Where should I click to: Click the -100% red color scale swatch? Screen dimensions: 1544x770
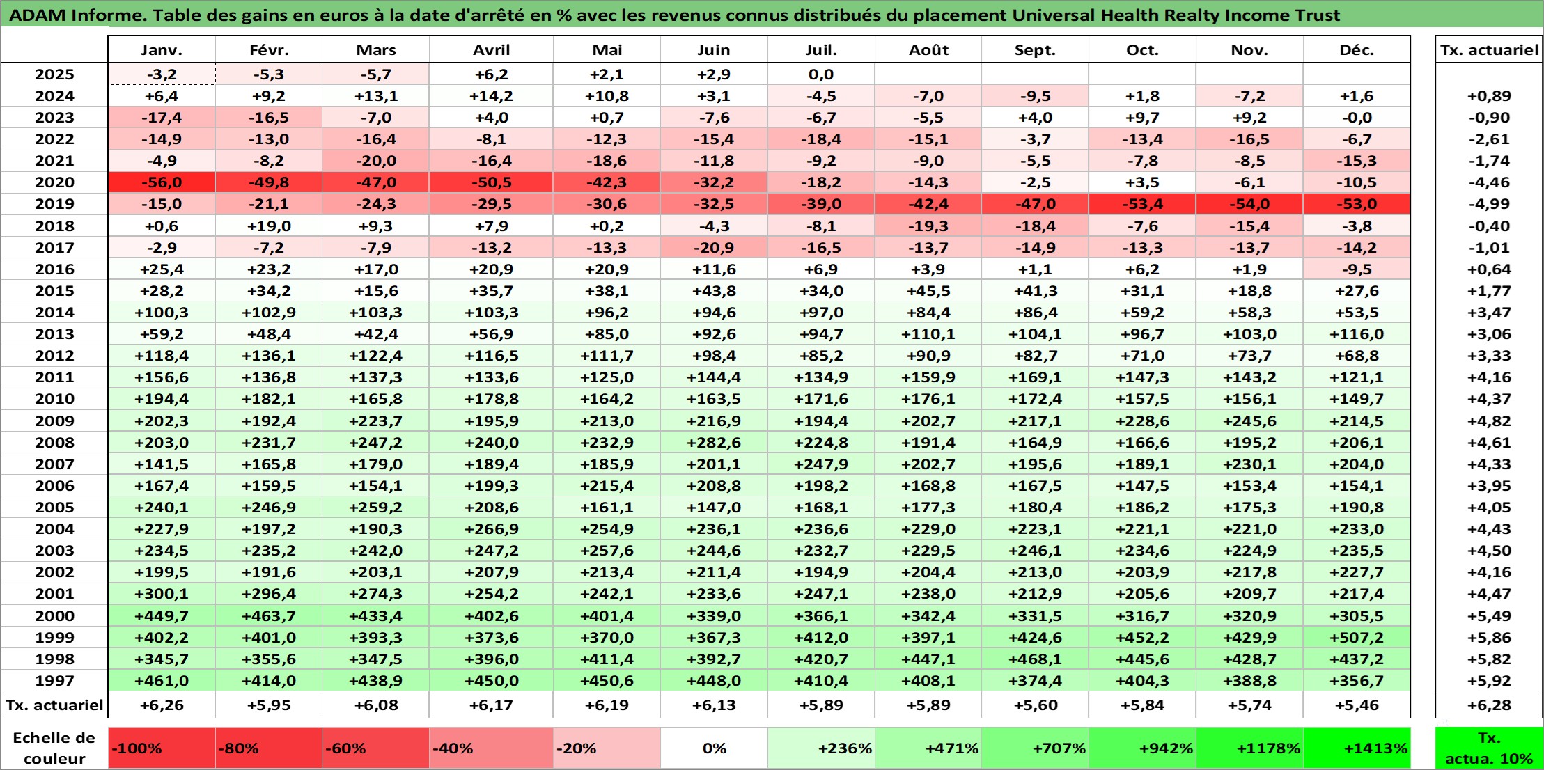coord(162,748)
